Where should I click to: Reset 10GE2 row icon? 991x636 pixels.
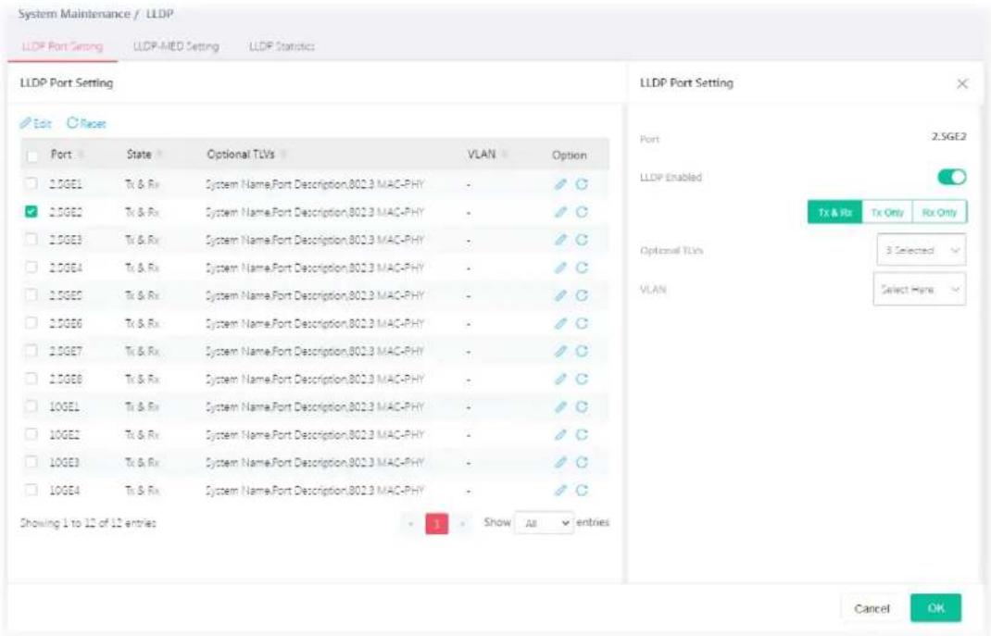click(582, 434)
